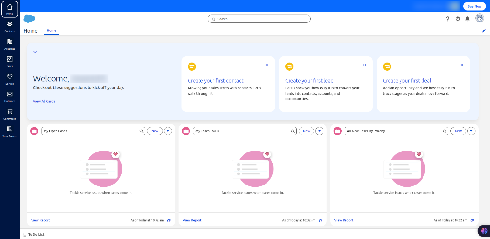
Task: Open Service from the sidebar
Action: click(10, 79)
